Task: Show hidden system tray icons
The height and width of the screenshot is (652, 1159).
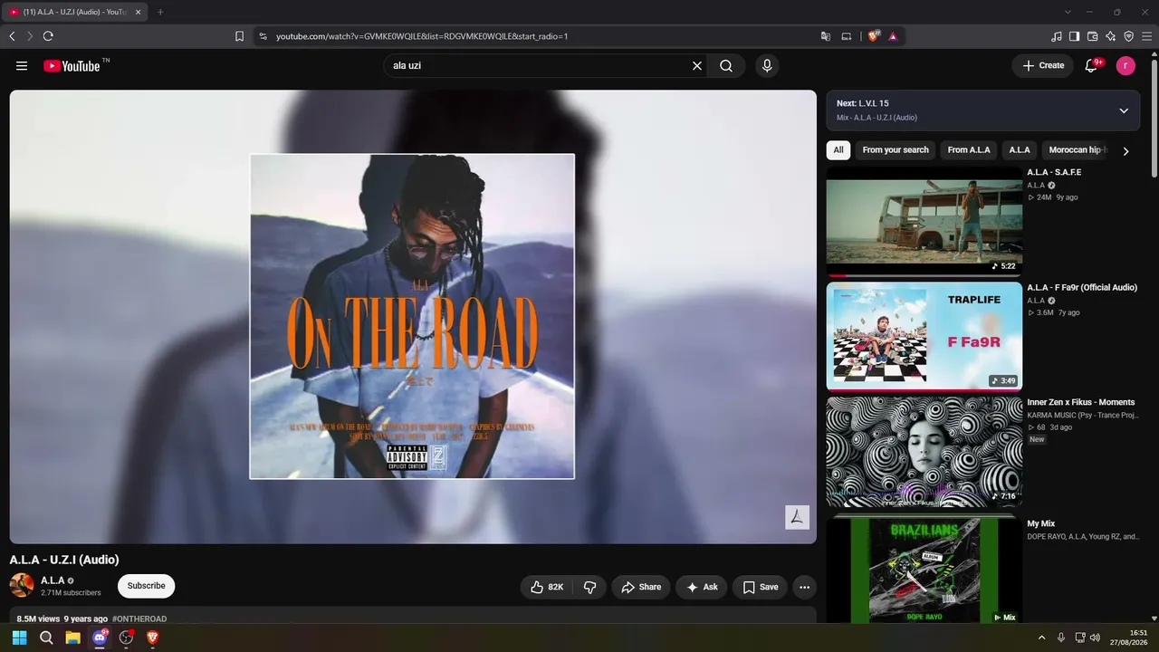Action: [x=1041, y=638]
